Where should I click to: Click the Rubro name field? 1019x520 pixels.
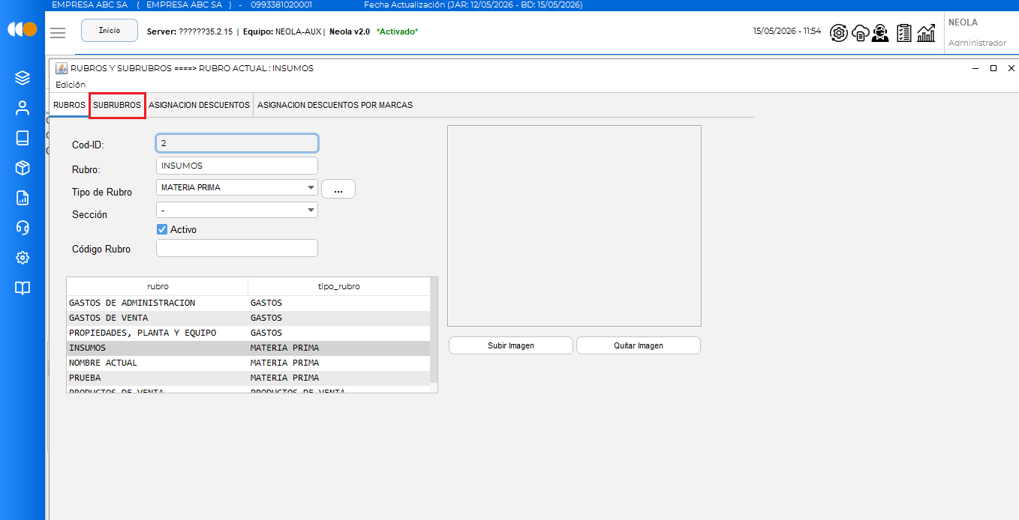[237, 166]
